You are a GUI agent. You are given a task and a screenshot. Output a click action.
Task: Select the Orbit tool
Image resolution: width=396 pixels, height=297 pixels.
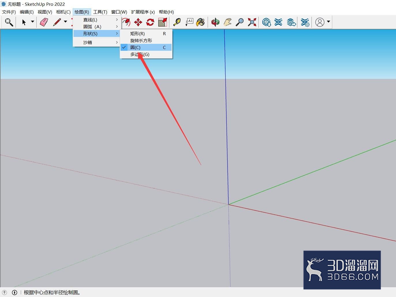pyautogui.click(x=215, y=22)
